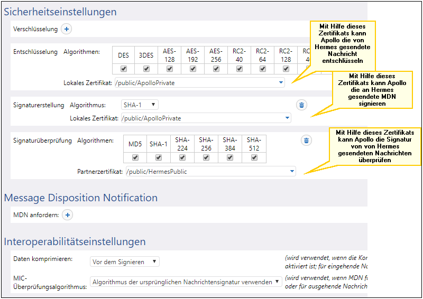
Task: Click the Sicherheitseinstellungen section heading
Action: pyautogui.click(x=60, y=12)
